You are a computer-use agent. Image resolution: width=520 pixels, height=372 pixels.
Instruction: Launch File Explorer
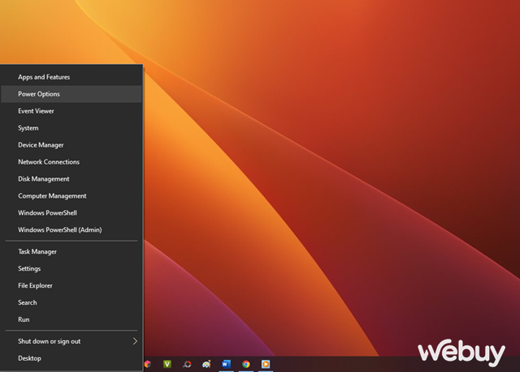[71, 286]
